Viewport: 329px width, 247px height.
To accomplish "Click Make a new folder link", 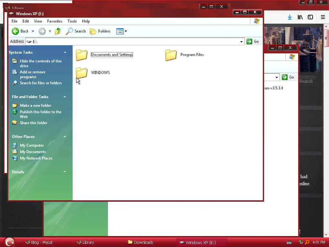I will click(35, 105).
